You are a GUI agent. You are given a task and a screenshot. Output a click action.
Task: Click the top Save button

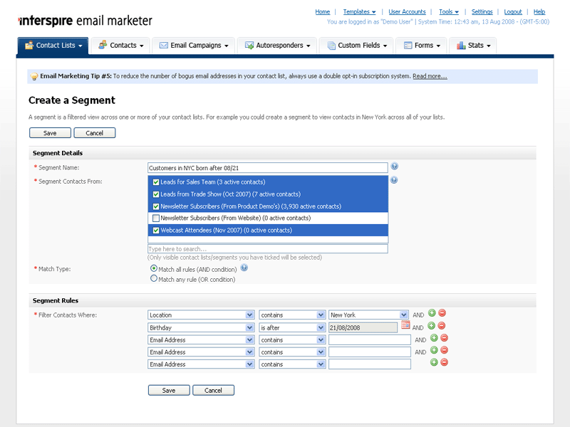(50, 133)
